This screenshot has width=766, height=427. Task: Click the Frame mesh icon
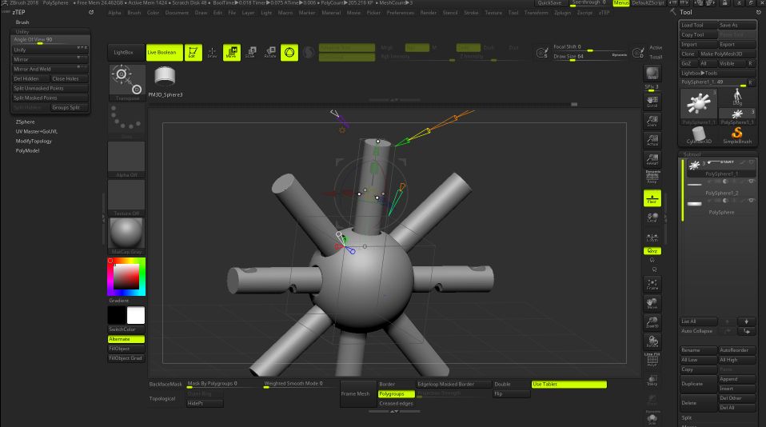point(652,285)
